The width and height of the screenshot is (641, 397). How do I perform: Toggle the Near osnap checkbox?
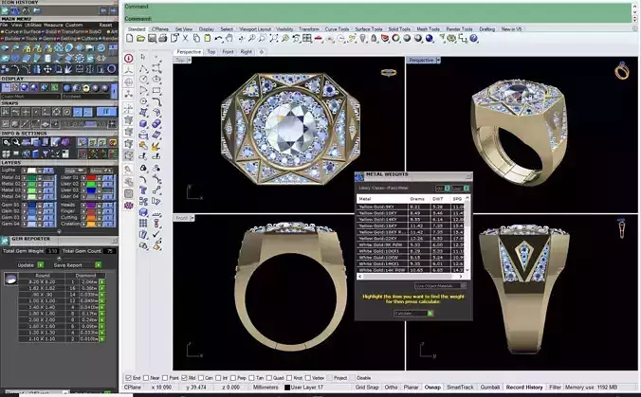click(146, 378)
